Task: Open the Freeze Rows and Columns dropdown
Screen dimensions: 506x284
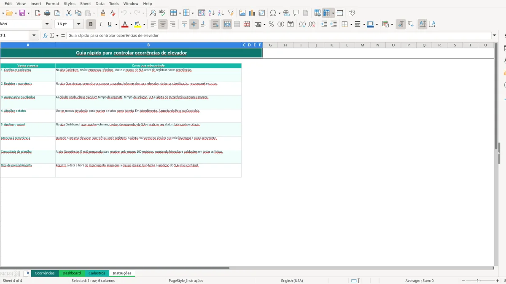Action: [333, 13]
